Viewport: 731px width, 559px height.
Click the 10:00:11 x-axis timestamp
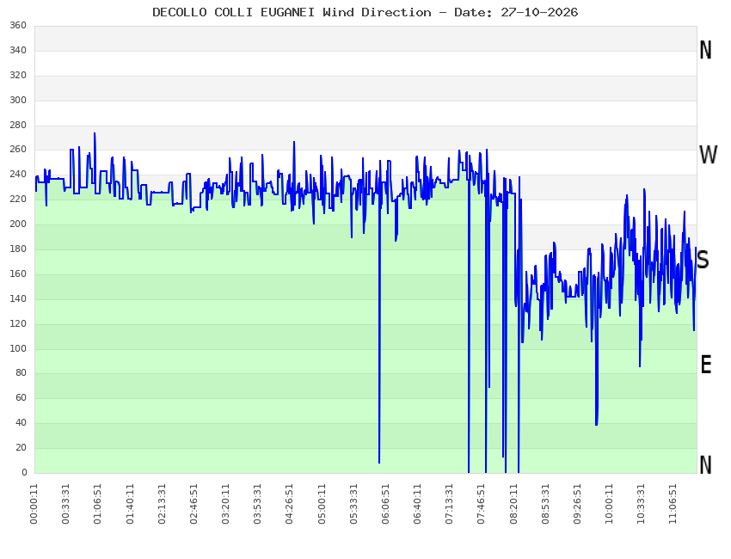[610, 504]
